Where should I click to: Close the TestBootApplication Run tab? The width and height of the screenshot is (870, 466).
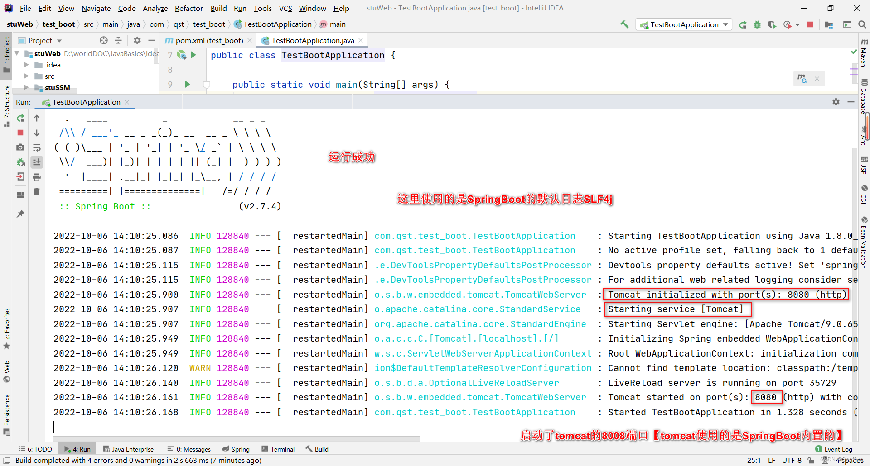pos(127,102)
